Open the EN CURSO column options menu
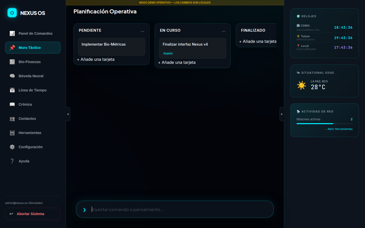365x228 pixels. pos(224,31)
